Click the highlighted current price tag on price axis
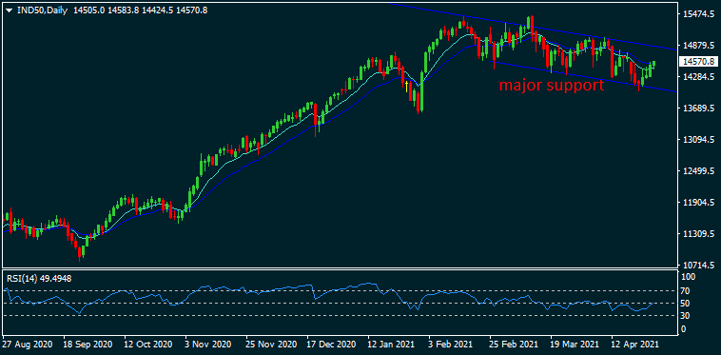The image size is (721, 355). point(698,61)
